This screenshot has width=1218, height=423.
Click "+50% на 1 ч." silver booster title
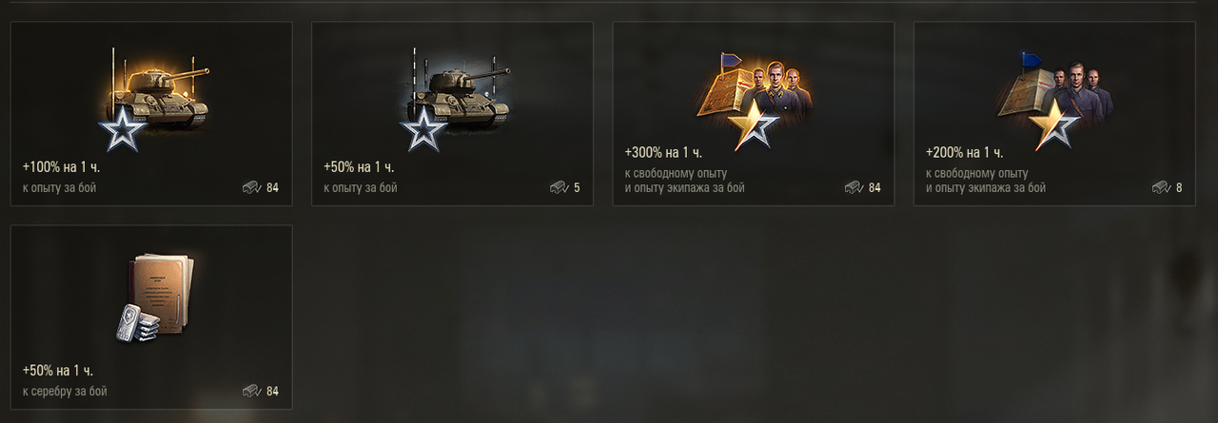(x=58, y=371)
